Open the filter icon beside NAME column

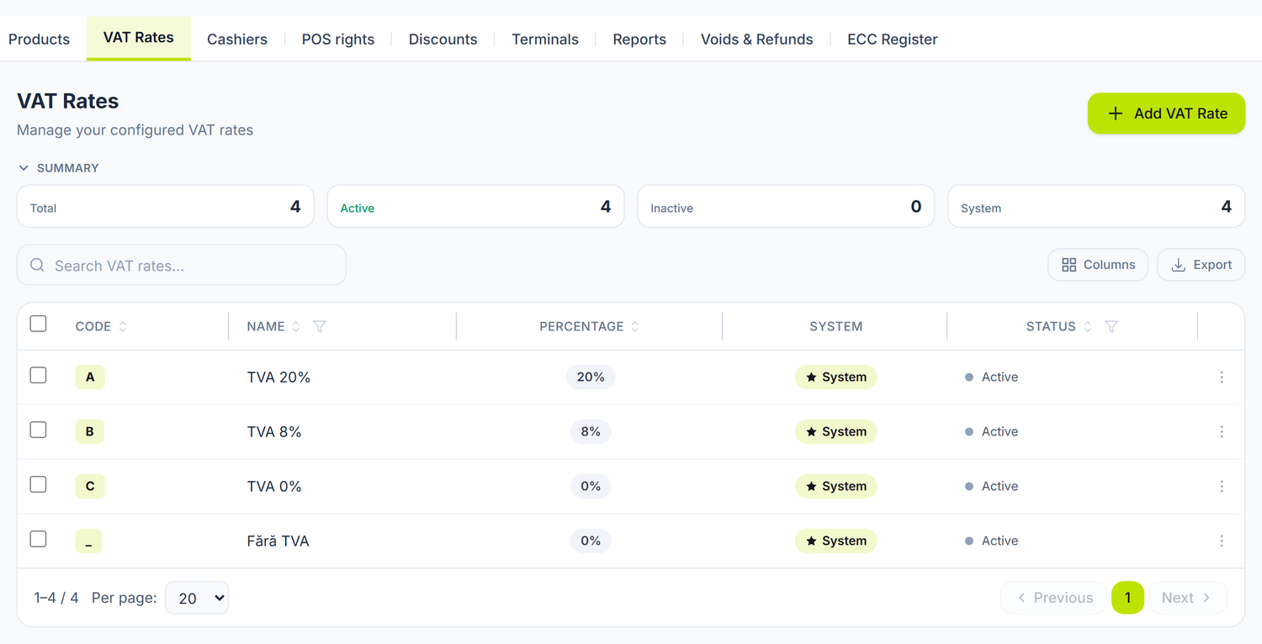click(x=320, y=326)
